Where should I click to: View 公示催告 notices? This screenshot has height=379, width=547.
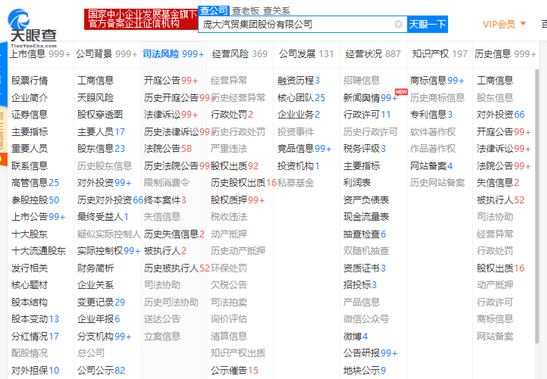coord(235,370)
